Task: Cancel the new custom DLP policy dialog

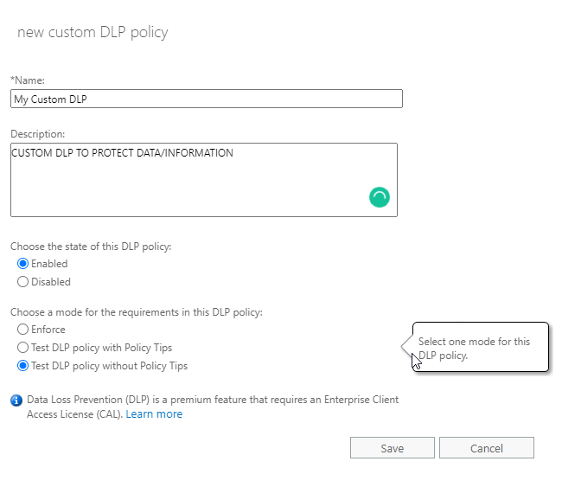Action: pyautogui.click(x=487, y=448)
